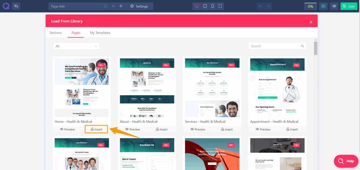Click the Page title input field
Screen dimensions: 360x170
[x=79, y=6]
